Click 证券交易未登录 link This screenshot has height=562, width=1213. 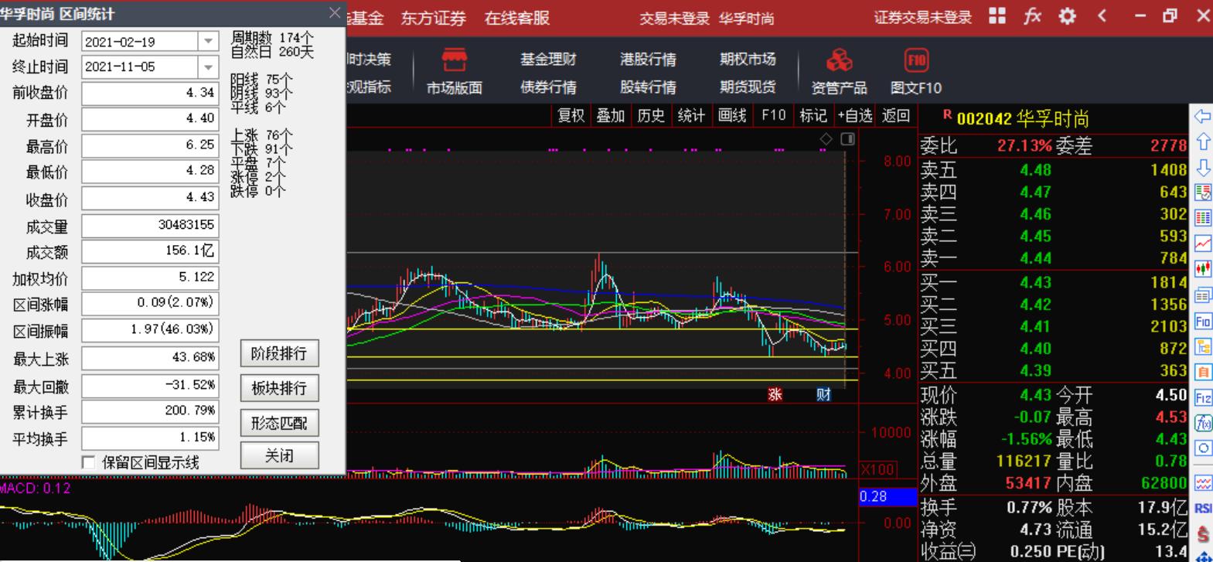click(922, 18)
